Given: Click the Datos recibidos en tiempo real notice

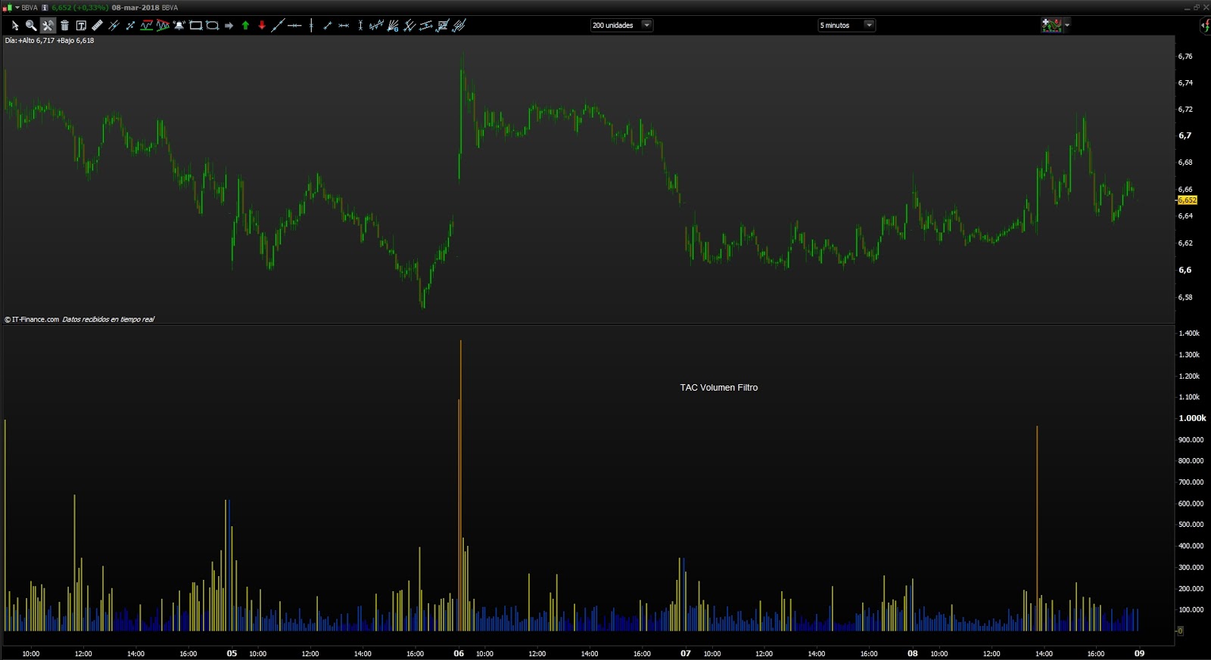Looking at the screenshot, I should click(108, 319).
